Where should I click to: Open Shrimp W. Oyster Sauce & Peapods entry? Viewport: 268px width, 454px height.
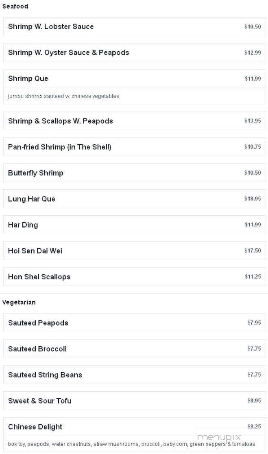click(x=135, y=53)
